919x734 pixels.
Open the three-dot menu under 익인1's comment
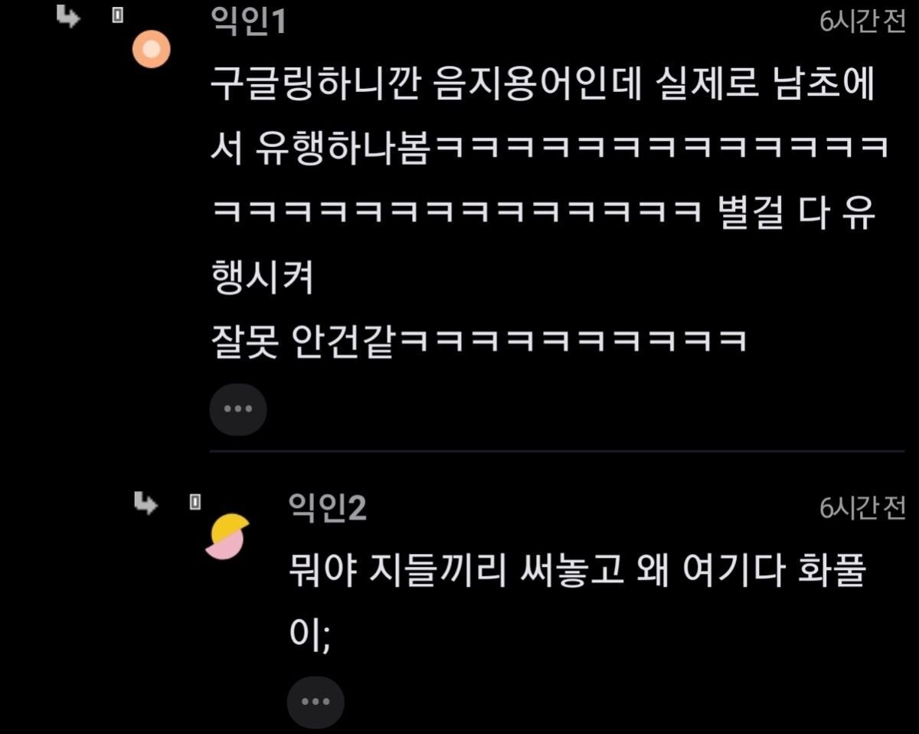pyautogui.click(x=238, y=410)
